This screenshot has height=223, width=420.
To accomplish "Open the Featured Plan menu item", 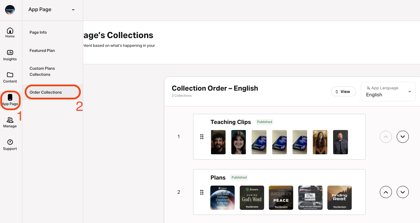I will pos(42,51).
